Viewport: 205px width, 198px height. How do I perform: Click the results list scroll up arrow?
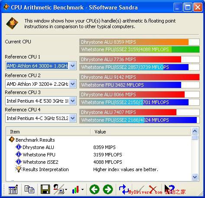point(195,131)
